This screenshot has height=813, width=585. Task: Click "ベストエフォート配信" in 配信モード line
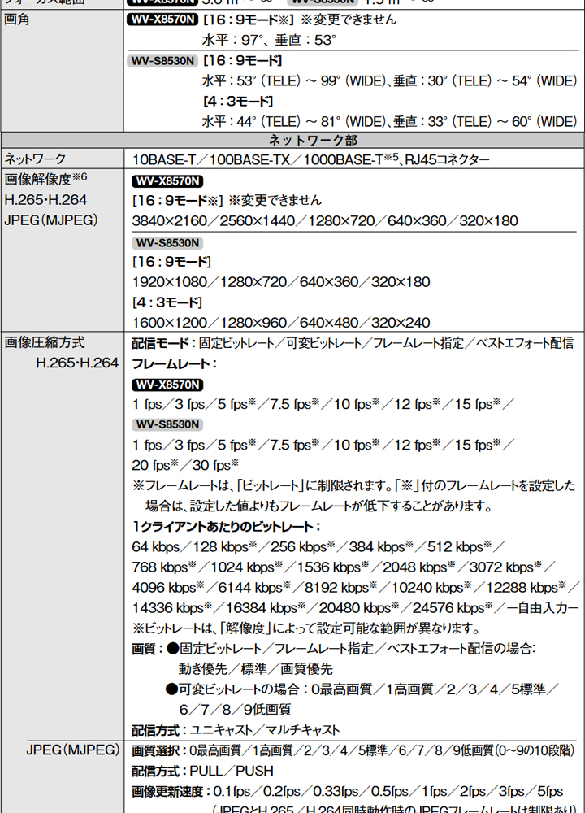click(524, 343)
